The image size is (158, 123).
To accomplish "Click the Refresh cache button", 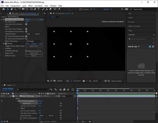I will (x=34, y=56).
